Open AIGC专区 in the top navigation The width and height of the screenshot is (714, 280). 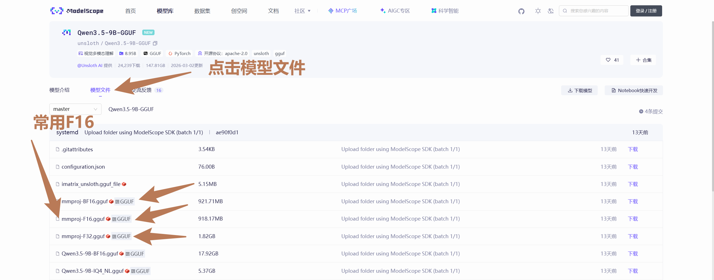pos(395,11)
